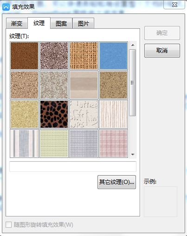Image resolution: width=187 pixels, height=236 pixels.
Task: Open the 图片 picture tab
Action: tap(84, 24)
